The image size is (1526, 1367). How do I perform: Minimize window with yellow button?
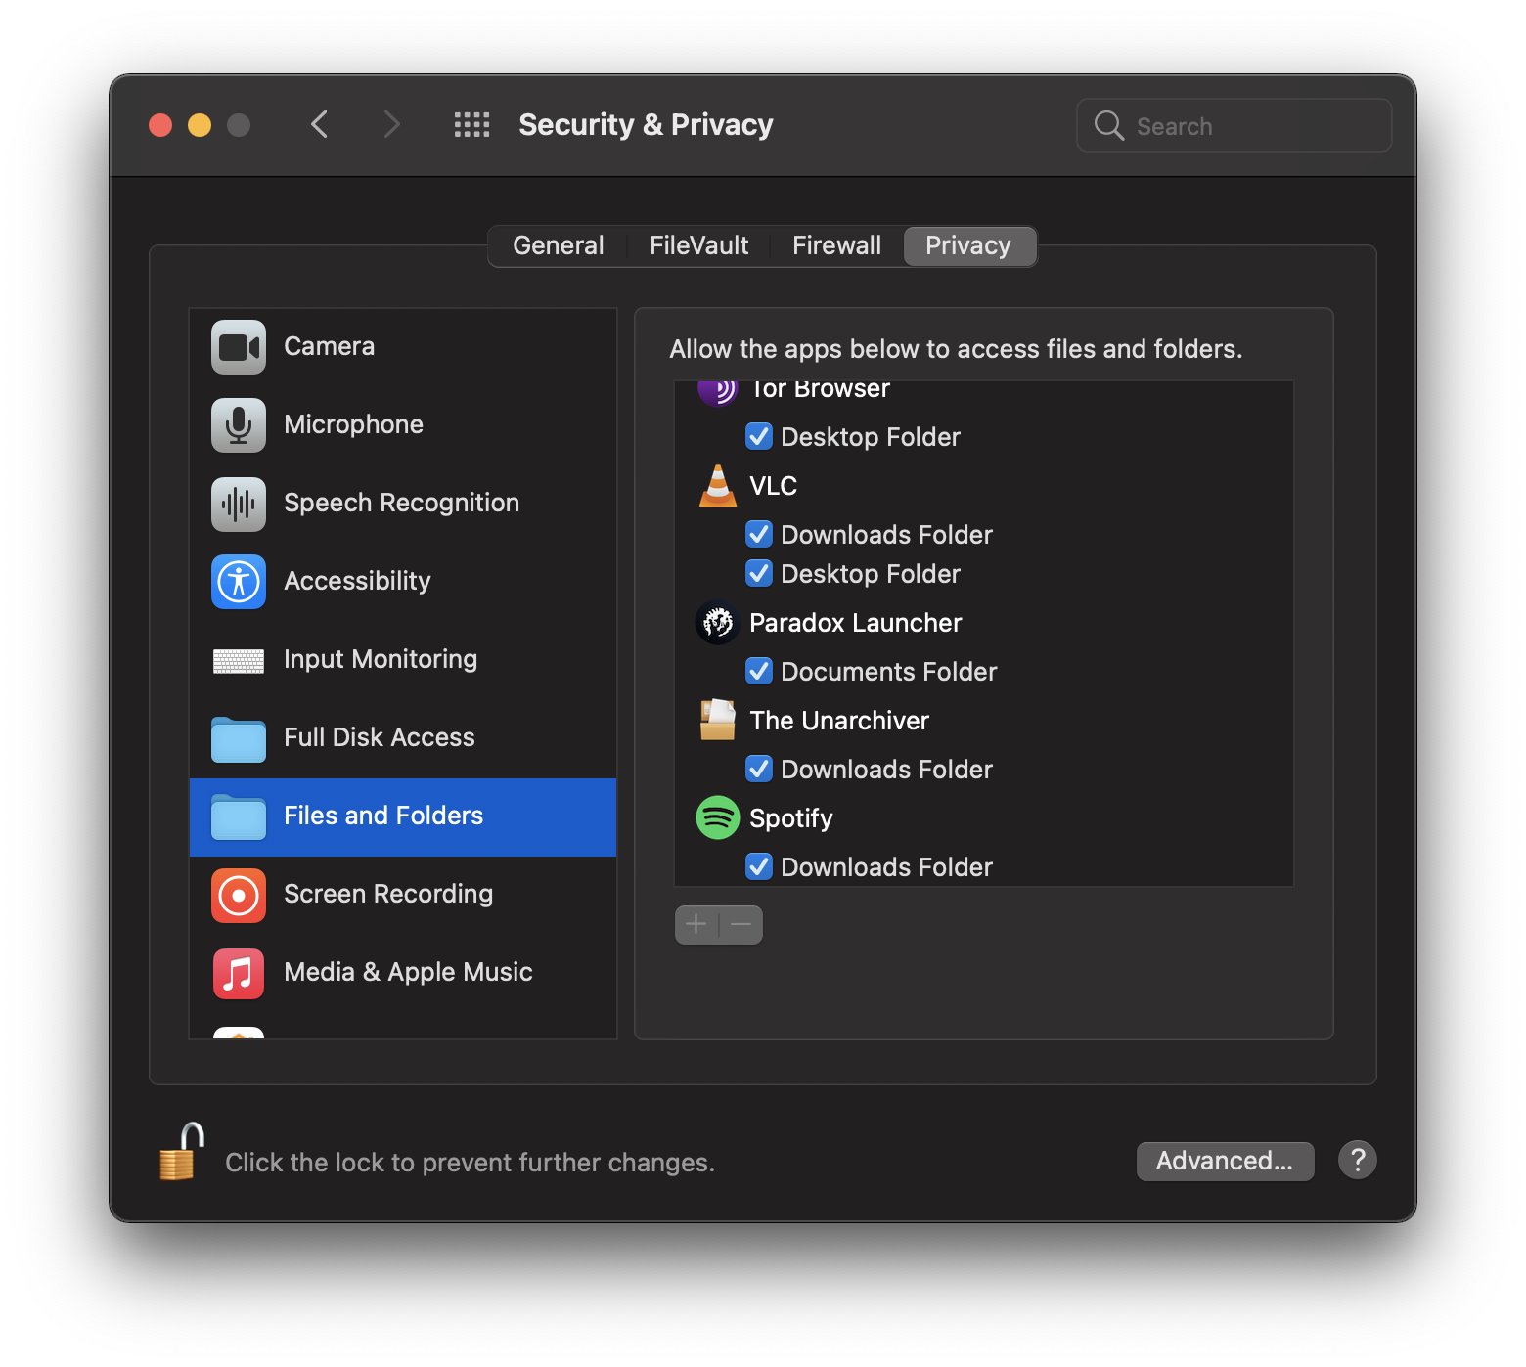click(200, 125)
